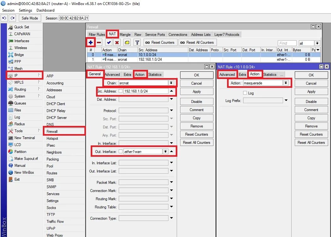Viewport: 331px width, 237px height.
Task: Open Quick Set from the sidebar
Action: [x=21, y=27]
